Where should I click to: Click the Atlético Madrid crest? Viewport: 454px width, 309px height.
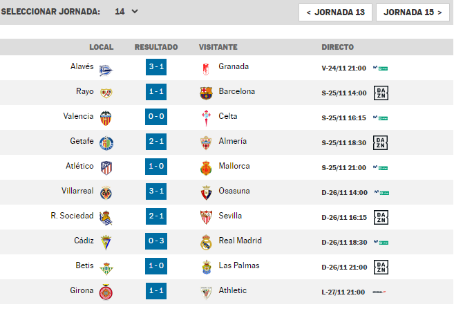[106, 168]
